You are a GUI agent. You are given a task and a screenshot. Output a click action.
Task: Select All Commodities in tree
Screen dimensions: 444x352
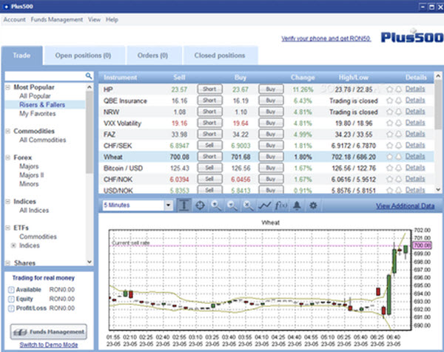coord(42,140)
